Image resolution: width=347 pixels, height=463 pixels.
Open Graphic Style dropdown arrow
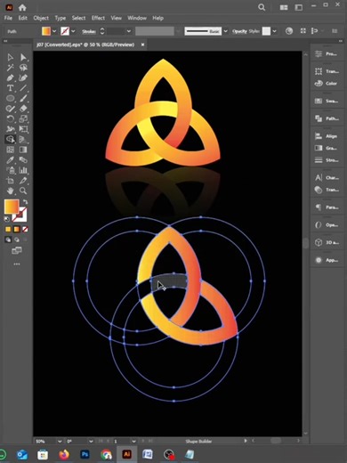coord(274,31)
